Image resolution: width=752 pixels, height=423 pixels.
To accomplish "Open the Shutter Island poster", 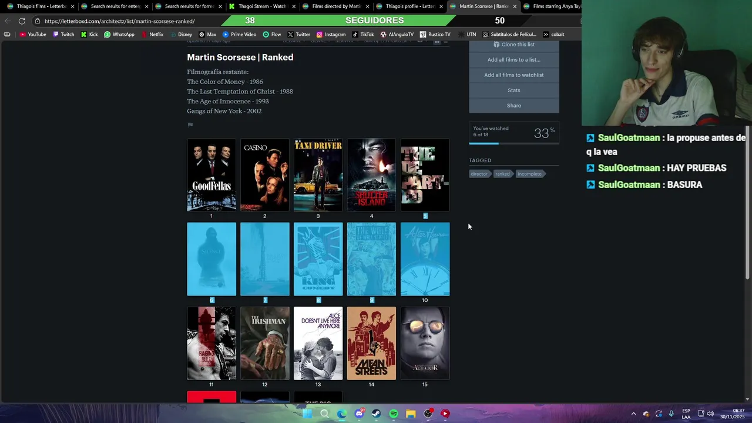I will click(x=371, y=174).
